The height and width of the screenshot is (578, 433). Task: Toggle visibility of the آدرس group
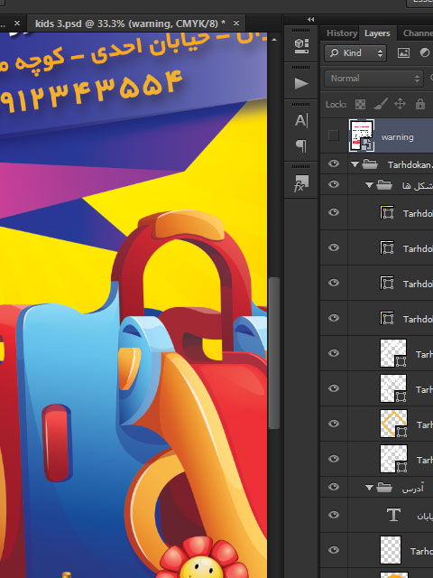pos(334,487)
